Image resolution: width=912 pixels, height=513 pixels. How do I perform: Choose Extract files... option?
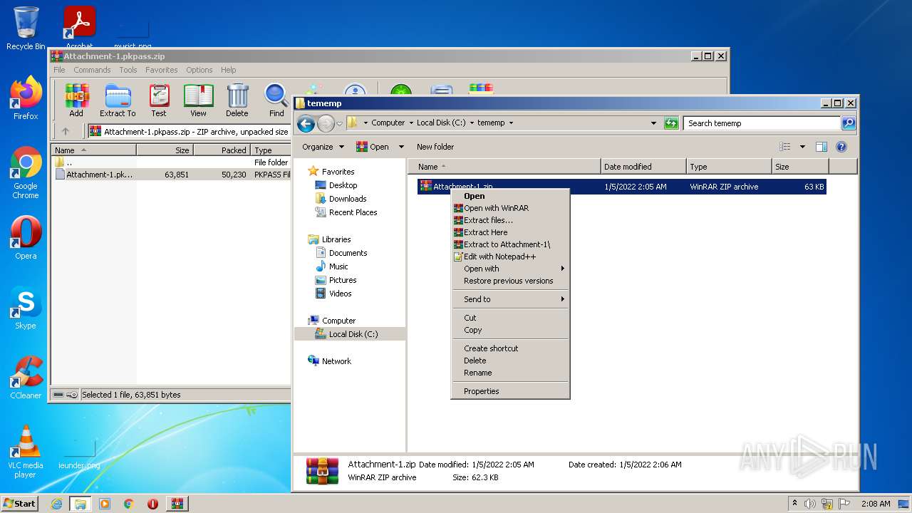(x=510, y=220)
